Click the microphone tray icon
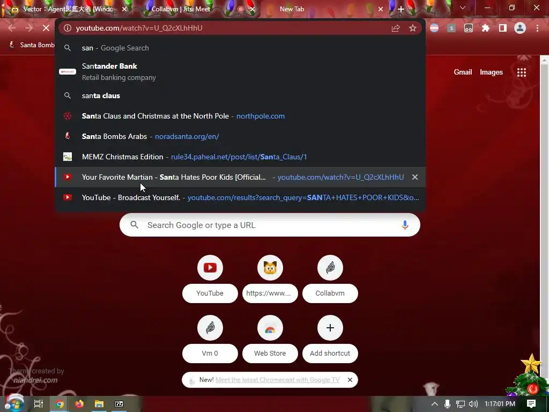The height and width of the screenshot is (412, 549). pyautogui.click(x=447, y=404)
